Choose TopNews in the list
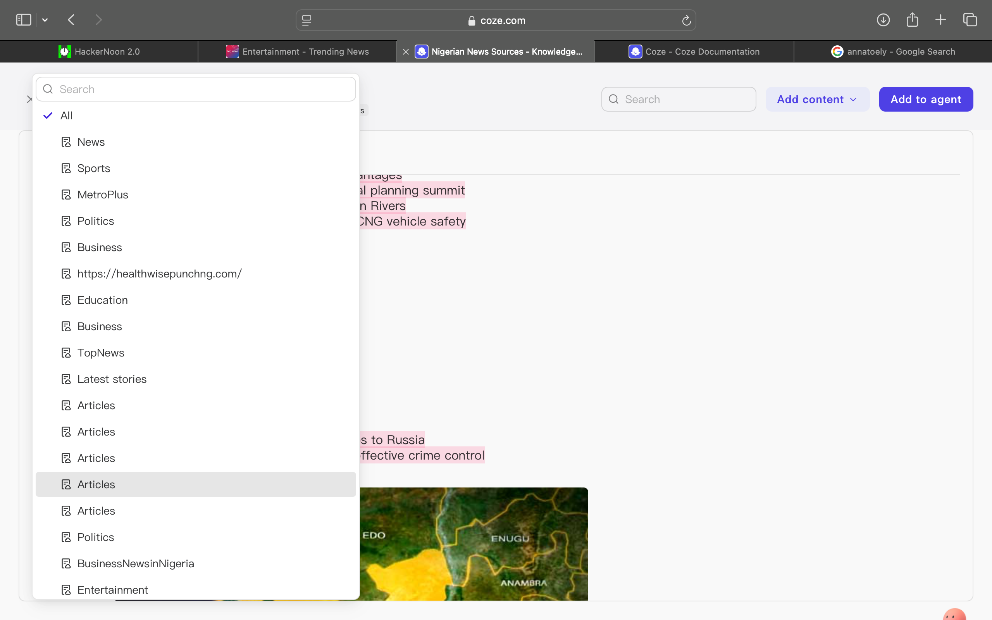 point(196,353)
